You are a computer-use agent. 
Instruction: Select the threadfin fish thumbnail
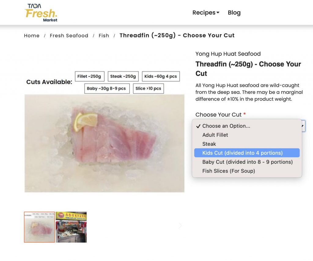[39, 227]
